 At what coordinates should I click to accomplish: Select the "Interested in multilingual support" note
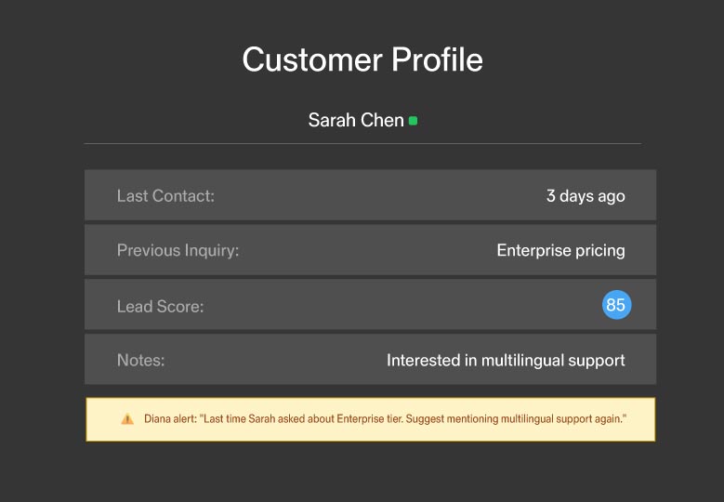(506, 361)
